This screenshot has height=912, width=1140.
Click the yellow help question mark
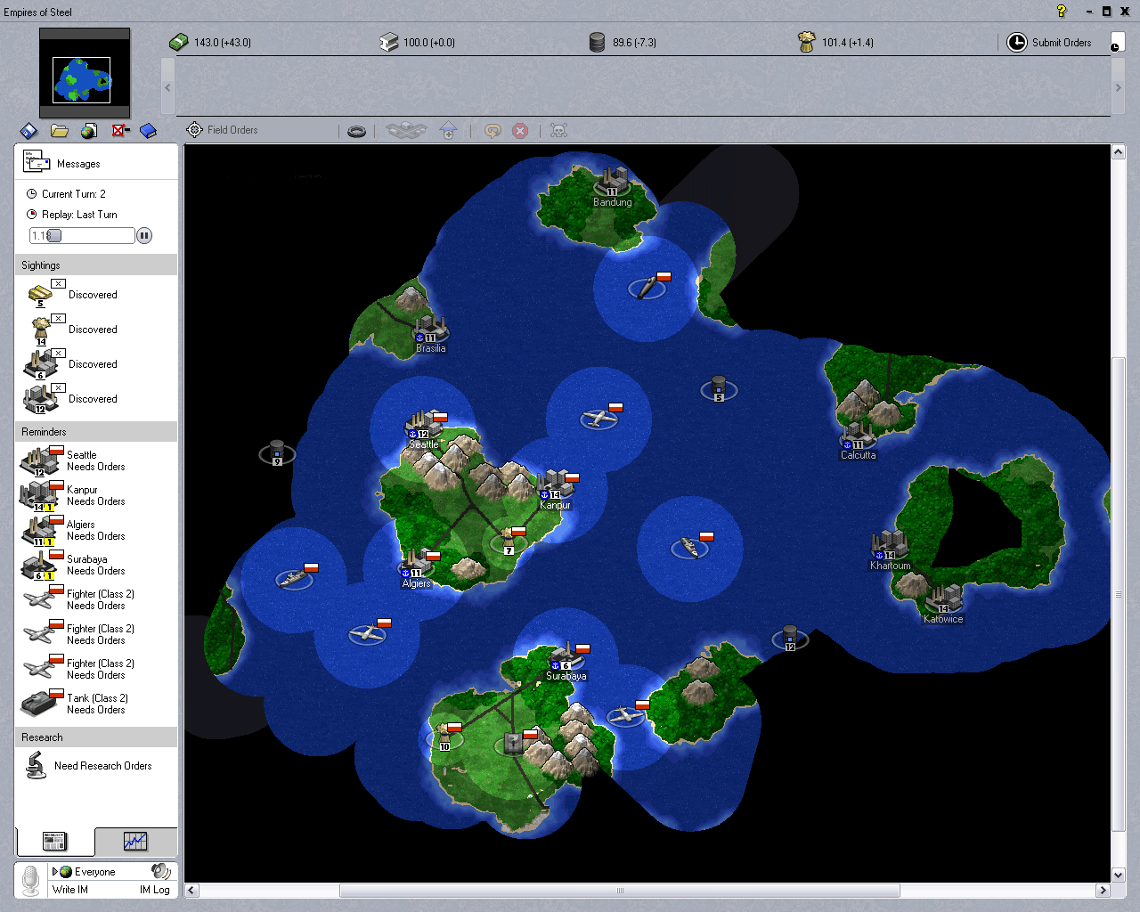click(1061, 12)
